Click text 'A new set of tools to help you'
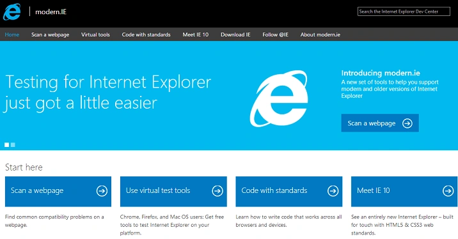The height and width of the screenshot is (239, 458). tap(390, 89)
